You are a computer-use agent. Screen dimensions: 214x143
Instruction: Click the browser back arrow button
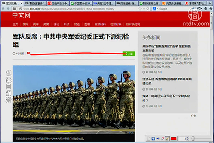[3, 9]
